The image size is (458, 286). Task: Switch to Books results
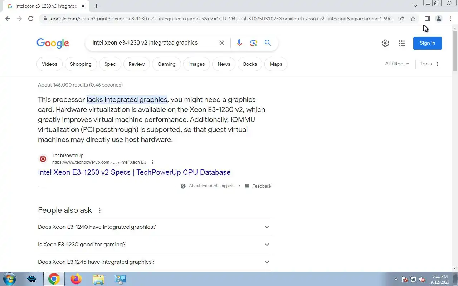pyautogui.click(x=250, y=64)
